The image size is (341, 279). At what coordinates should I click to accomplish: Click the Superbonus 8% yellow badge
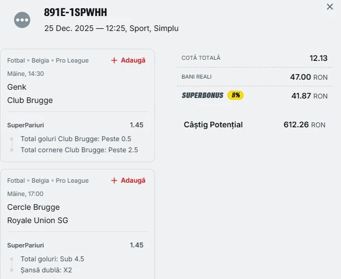pos(235,95)
